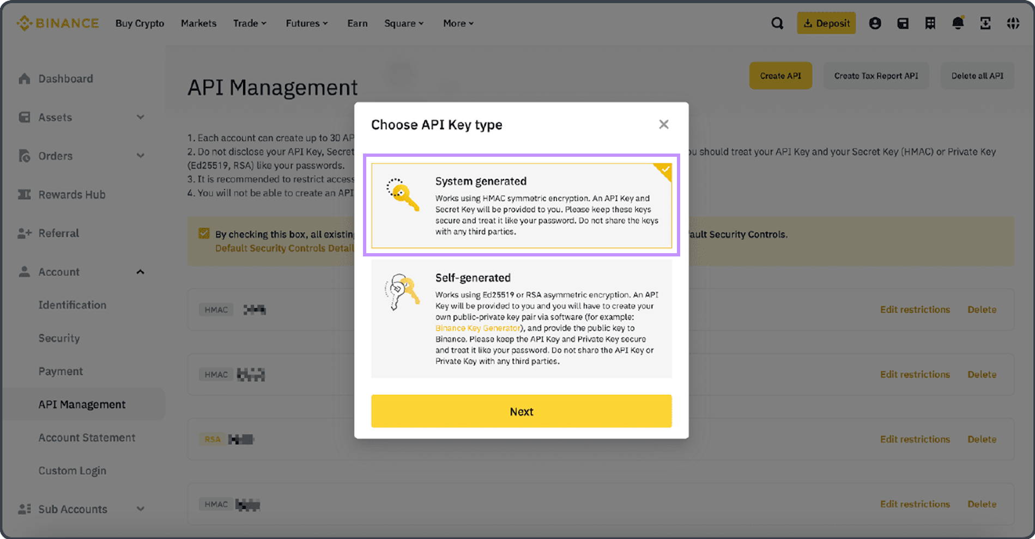Click the download app icon in header
The height and width of the screenshot is (539, 1035).
(985, 23)
